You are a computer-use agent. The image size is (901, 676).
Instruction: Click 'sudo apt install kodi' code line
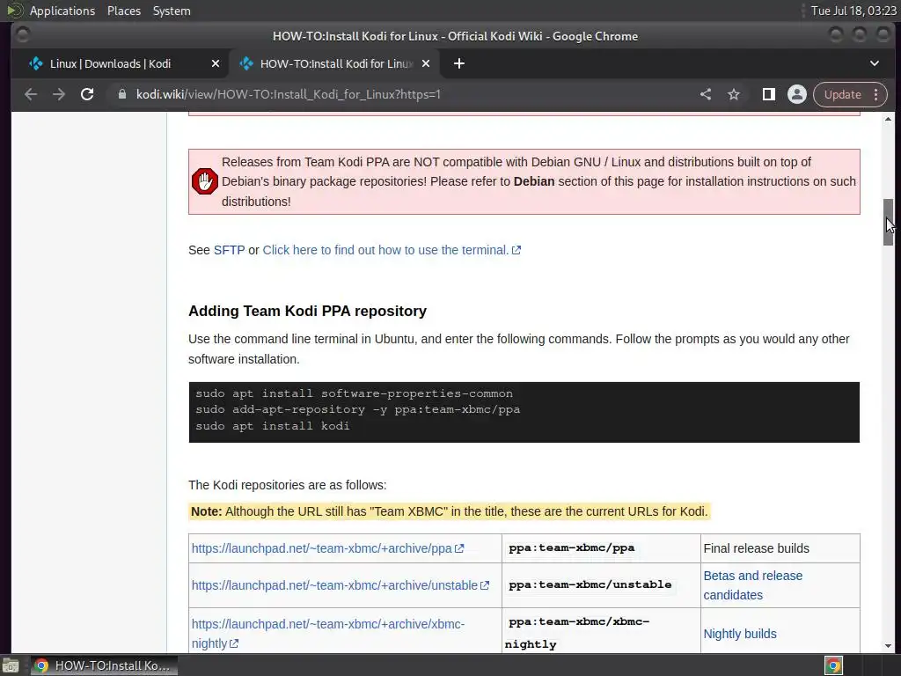pyautogui.click(x=273, y=426)
